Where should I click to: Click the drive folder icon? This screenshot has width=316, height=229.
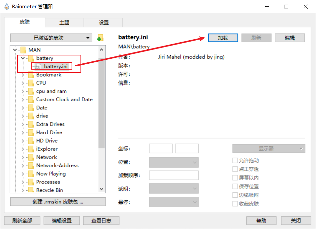coord(31,116)
